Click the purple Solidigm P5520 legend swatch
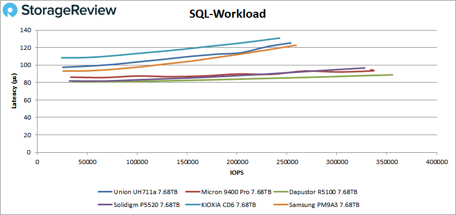Image resolution: width=456 pixels, height=215 pixels. point(105,205)
